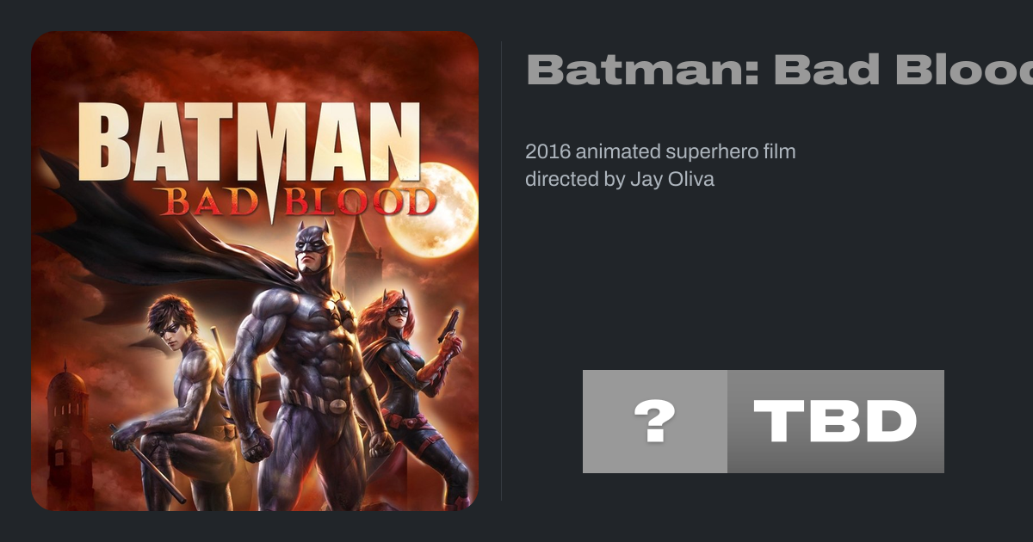1033x542 pixels.
Task: Click the red BAD BLOOD subtitle on poster
Action: [x=297, y=202]
